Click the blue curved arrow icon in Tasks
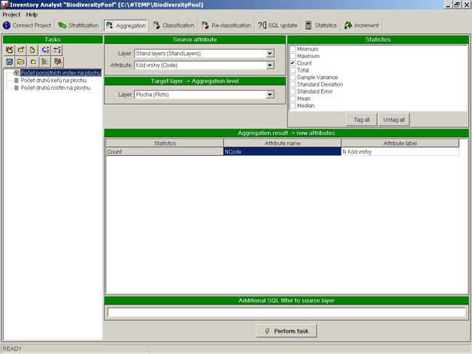 tap(45, 50)
